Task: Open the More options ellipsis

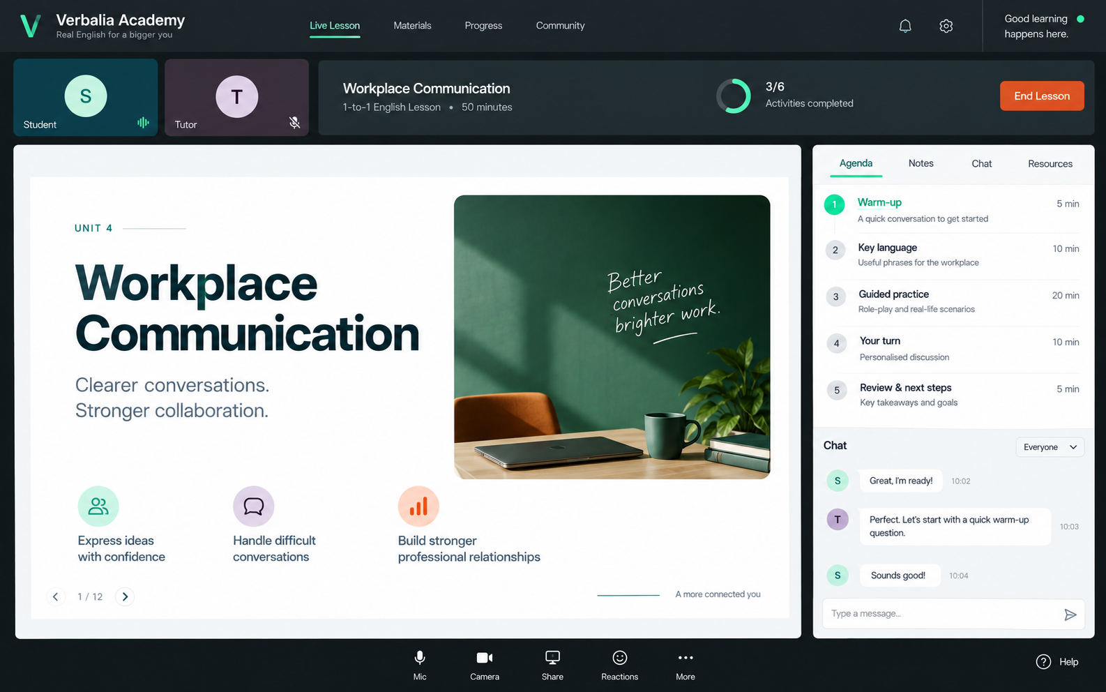Action: (685, 665)
